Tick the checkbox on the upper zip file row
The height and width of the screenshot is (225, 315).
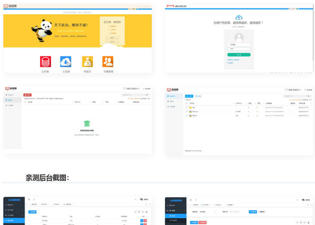(x=187, y=112)
